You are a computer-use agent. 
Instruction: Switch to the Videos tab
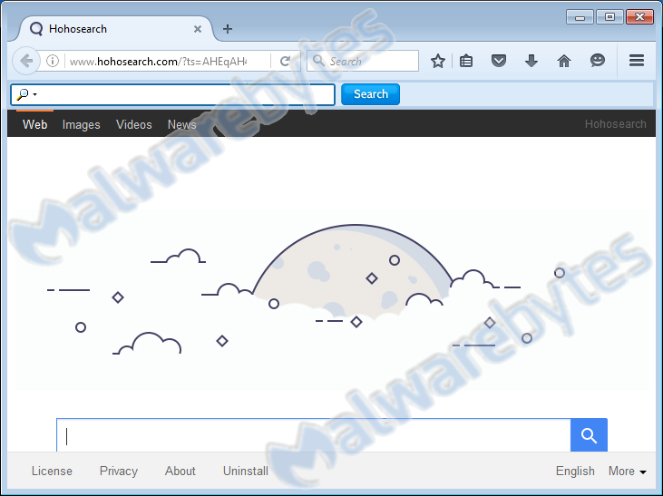134,124
